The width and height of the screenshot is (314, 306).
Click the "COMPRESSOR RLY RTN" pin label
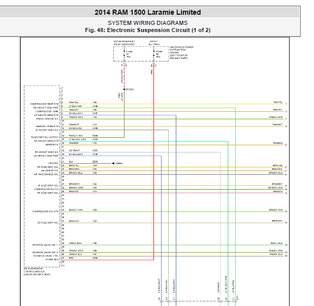[45, 211]
